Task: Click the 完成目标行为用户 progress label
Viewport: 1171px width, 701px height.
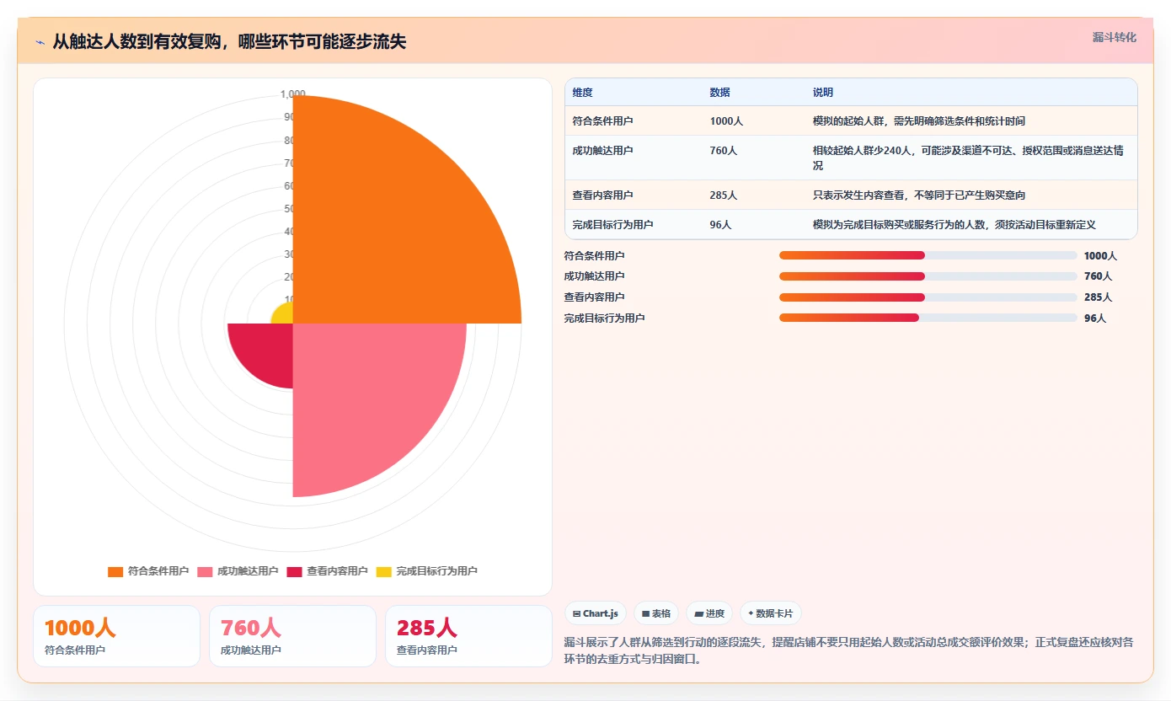Action: click(x=604, y=318)
